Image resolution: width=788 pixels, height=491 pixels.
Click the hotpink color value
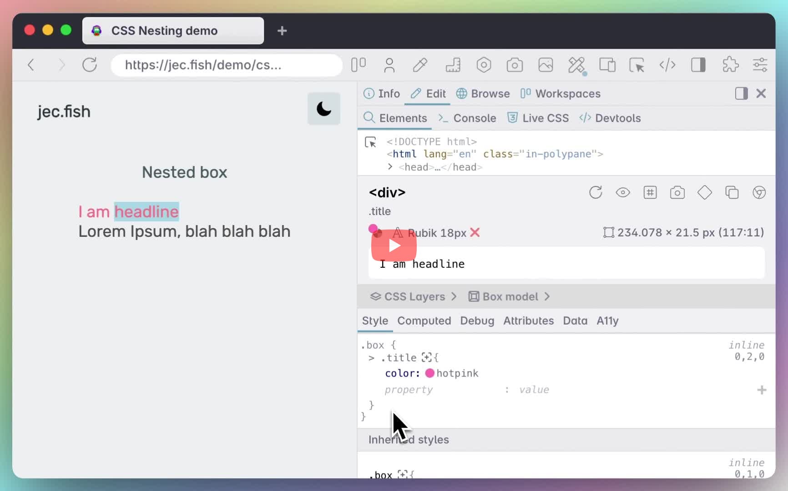point(457,373)
